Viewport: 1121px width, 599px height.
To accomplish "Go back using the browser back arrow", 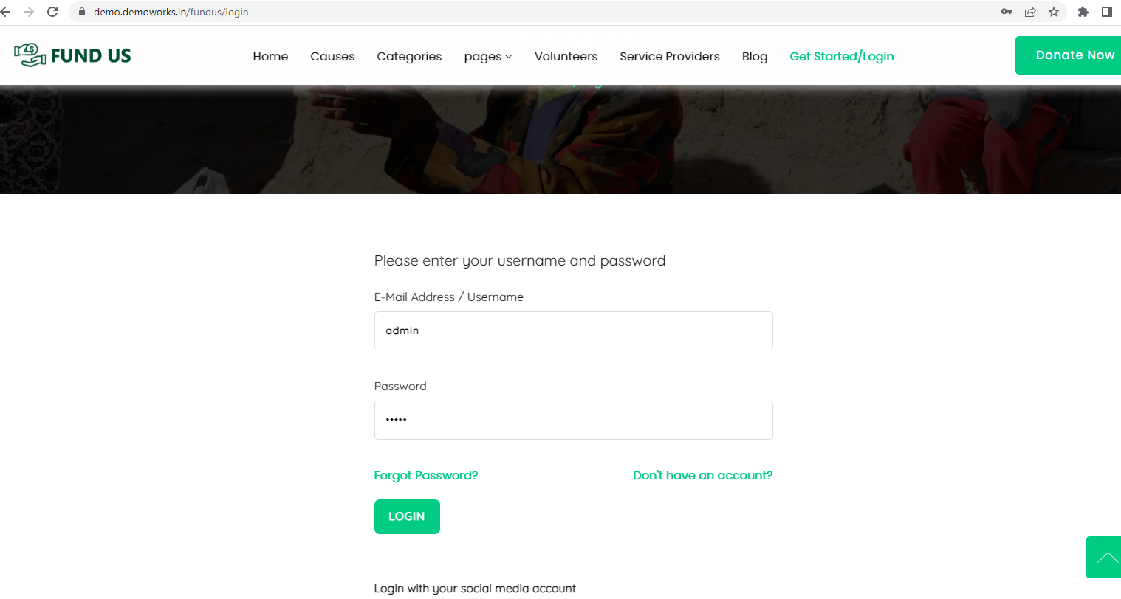I will [x=6, y=12].
